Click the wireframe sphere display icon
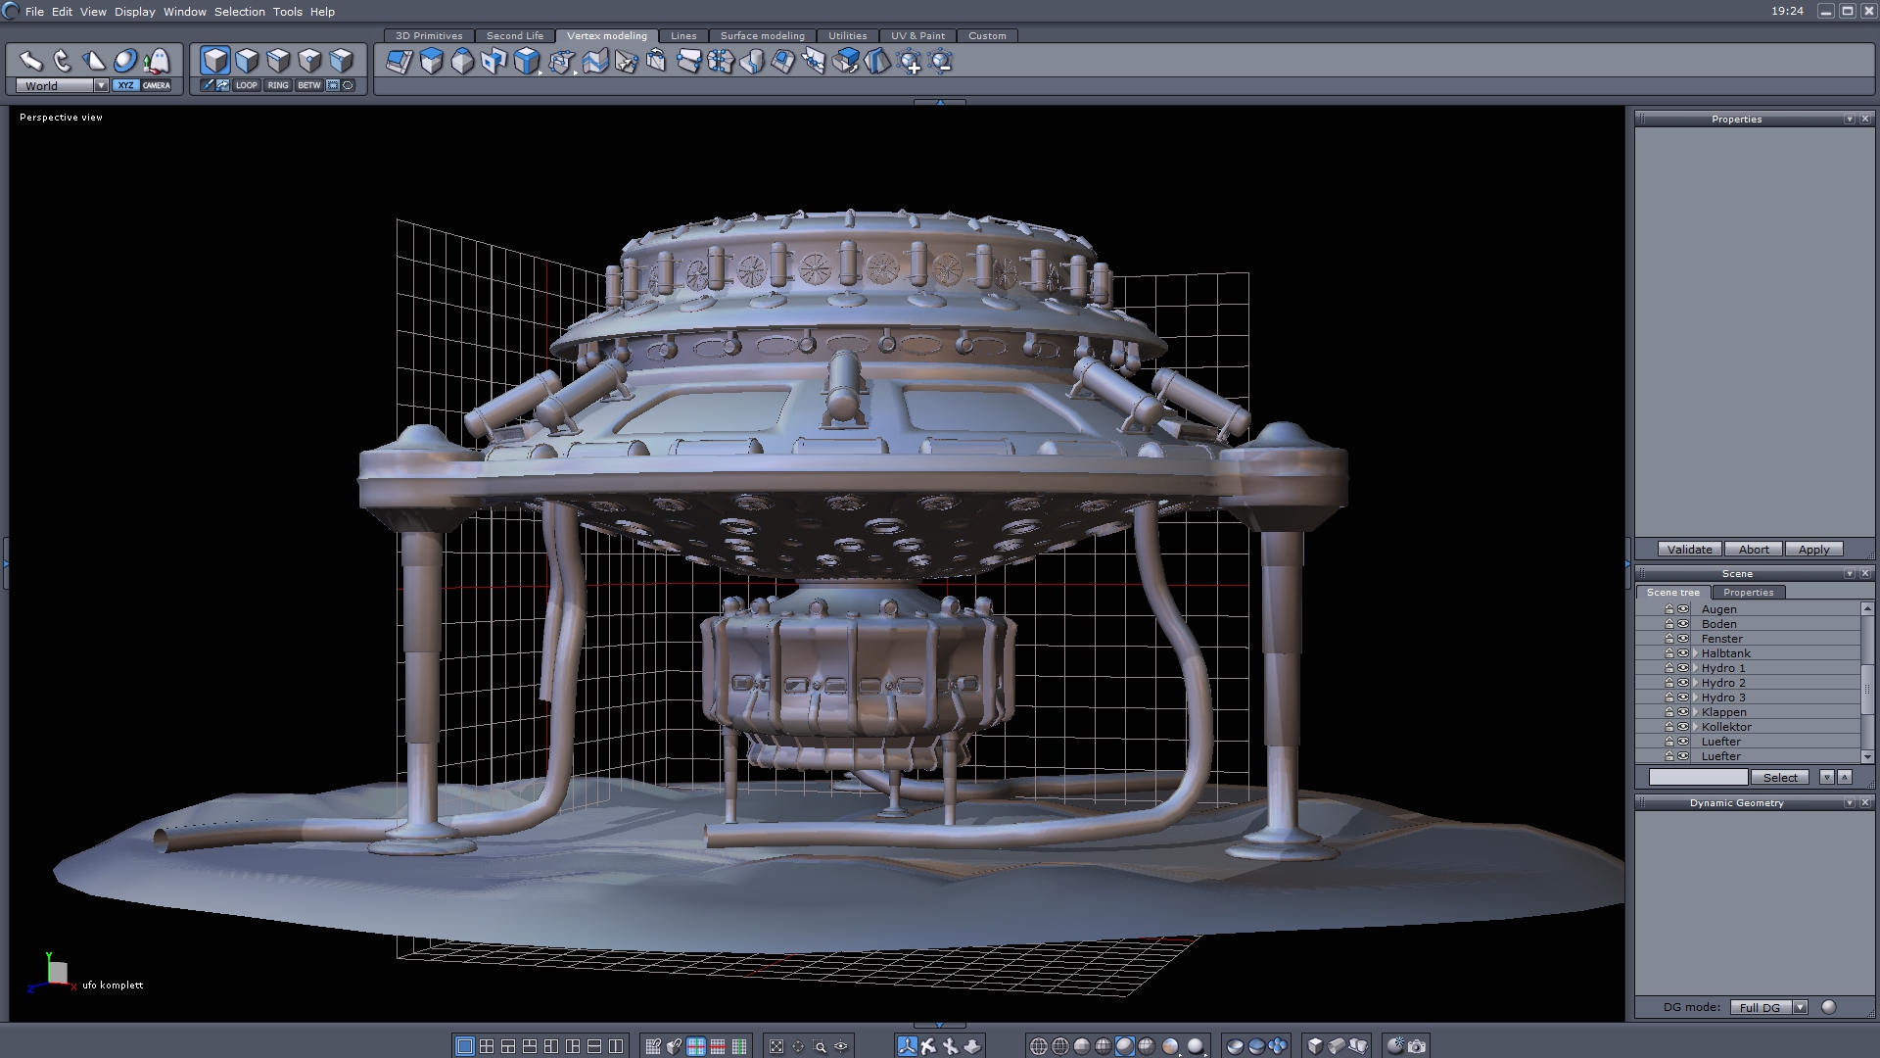Viewport: 1880px width, 1058px height. (1039, 1046)
